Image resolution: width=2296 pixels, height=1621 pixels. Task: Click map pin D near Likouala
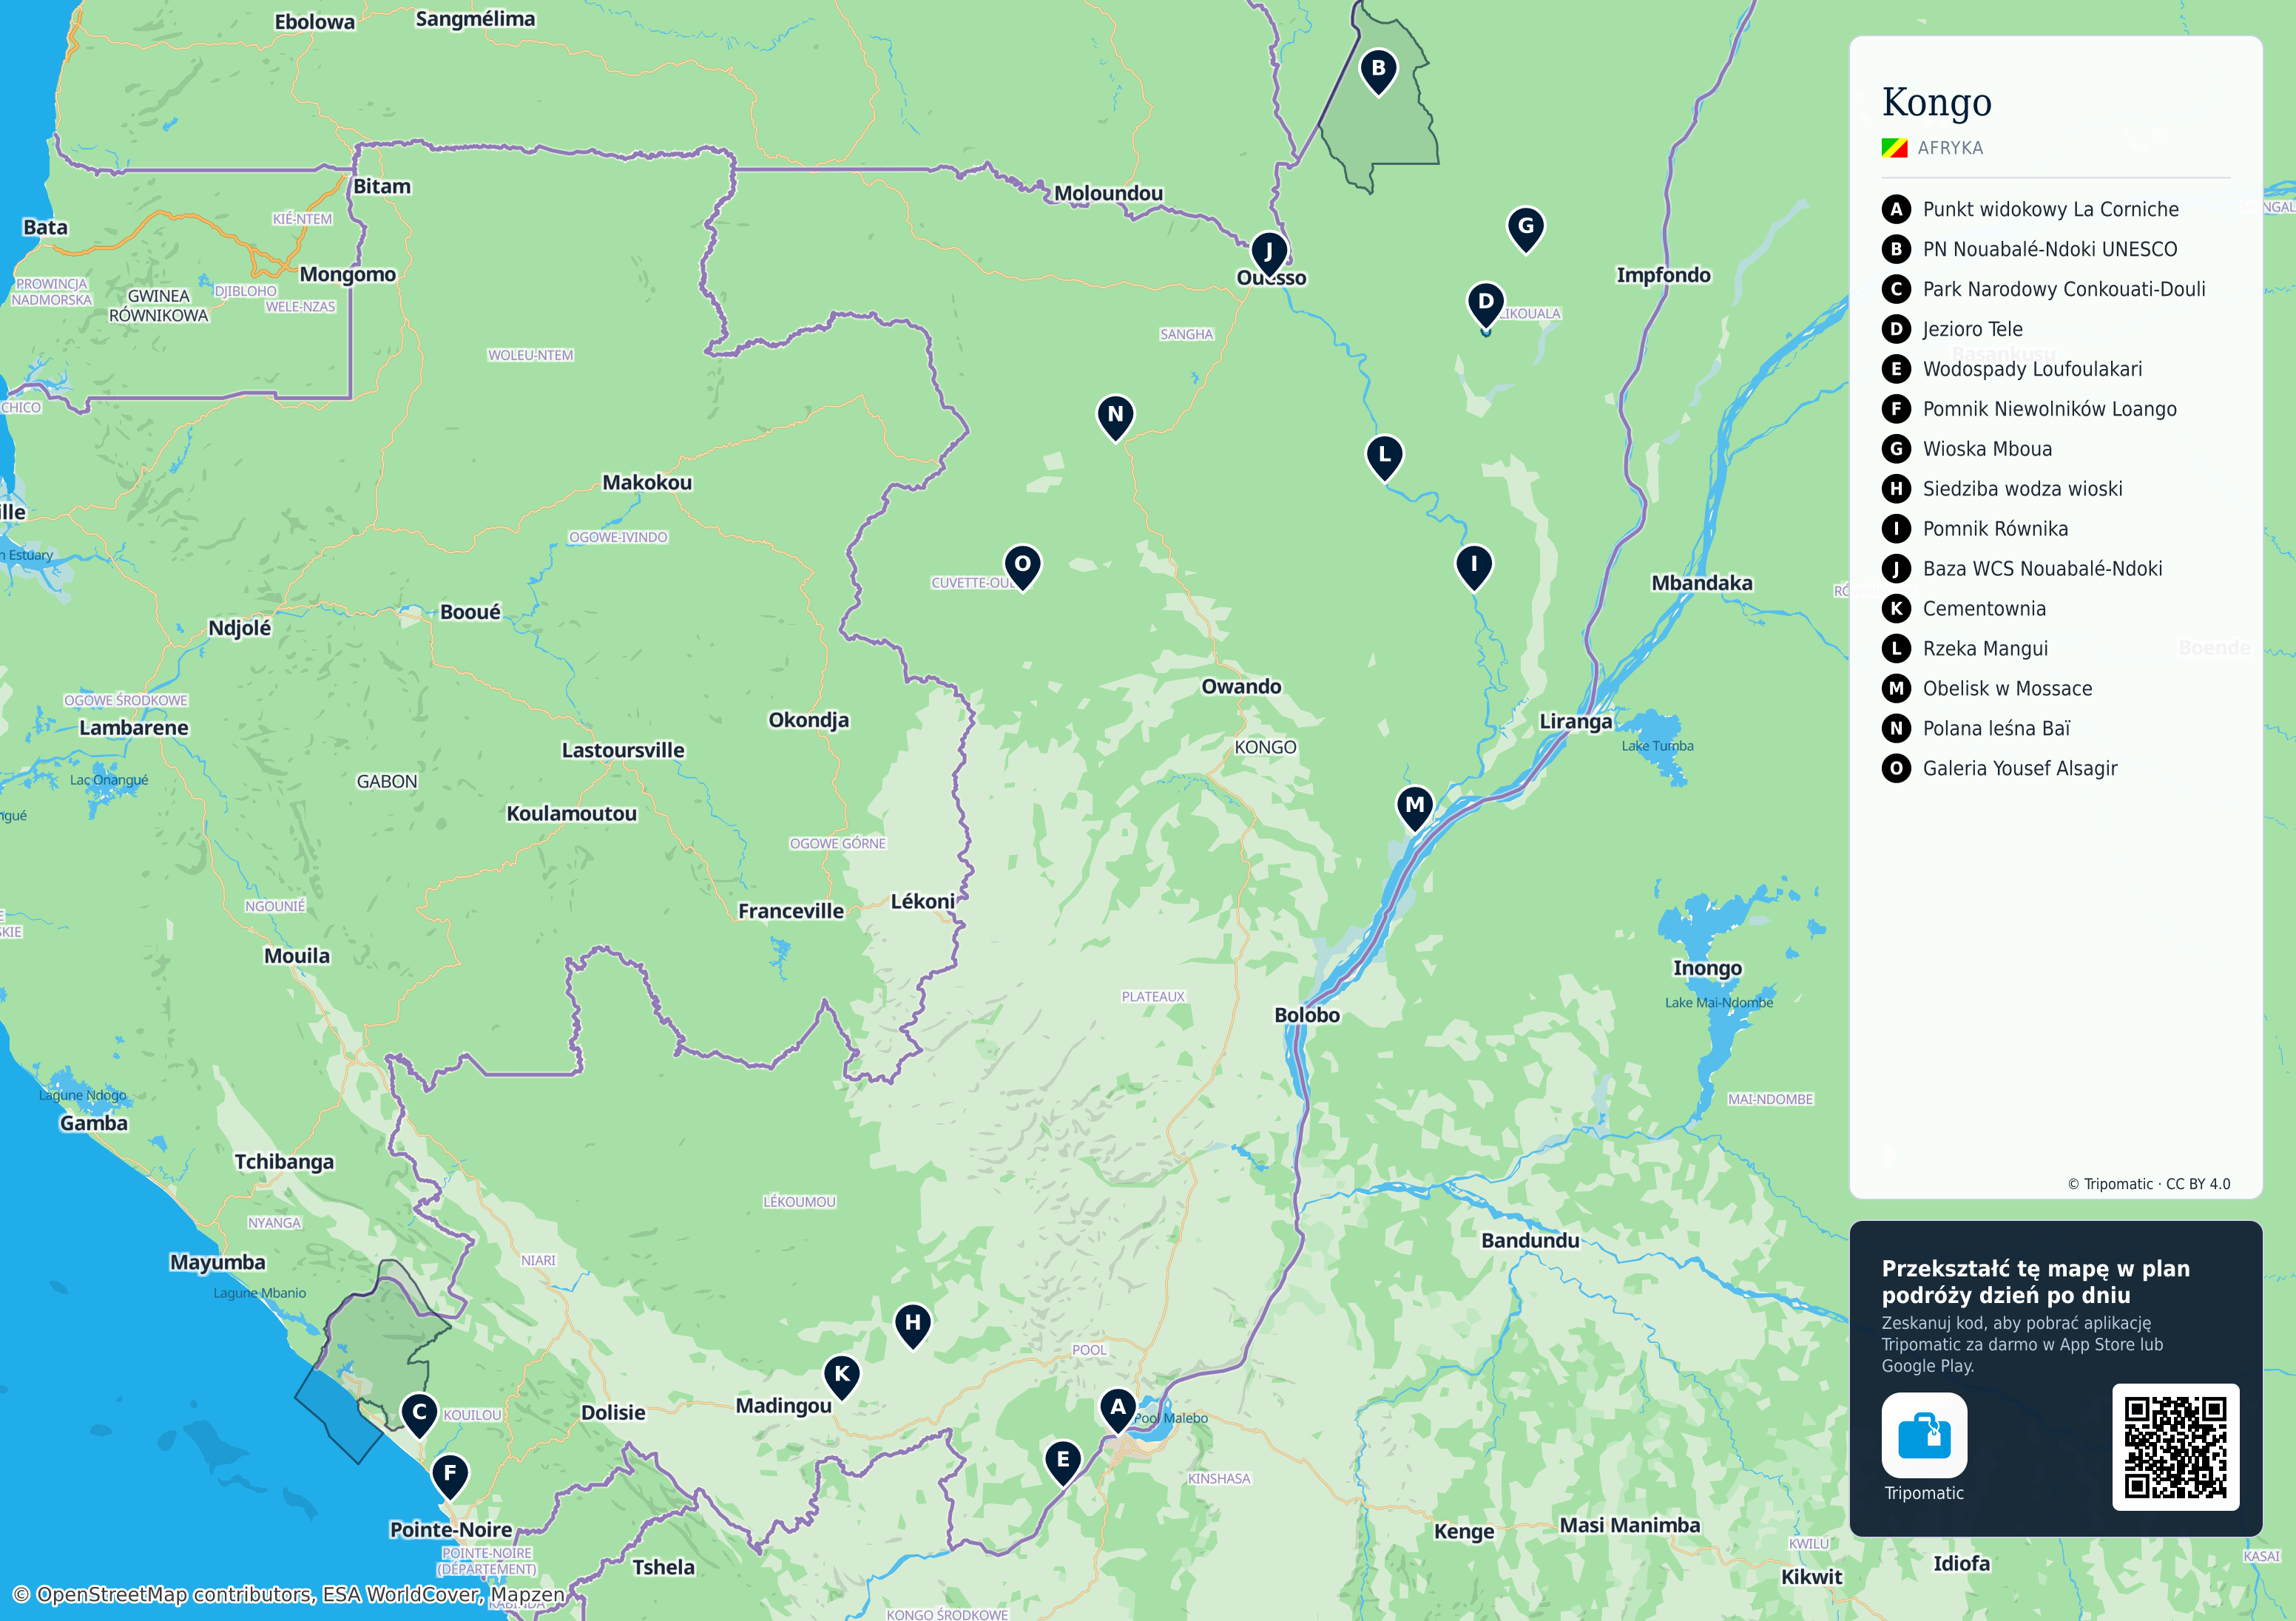[x=1485, y=303]
